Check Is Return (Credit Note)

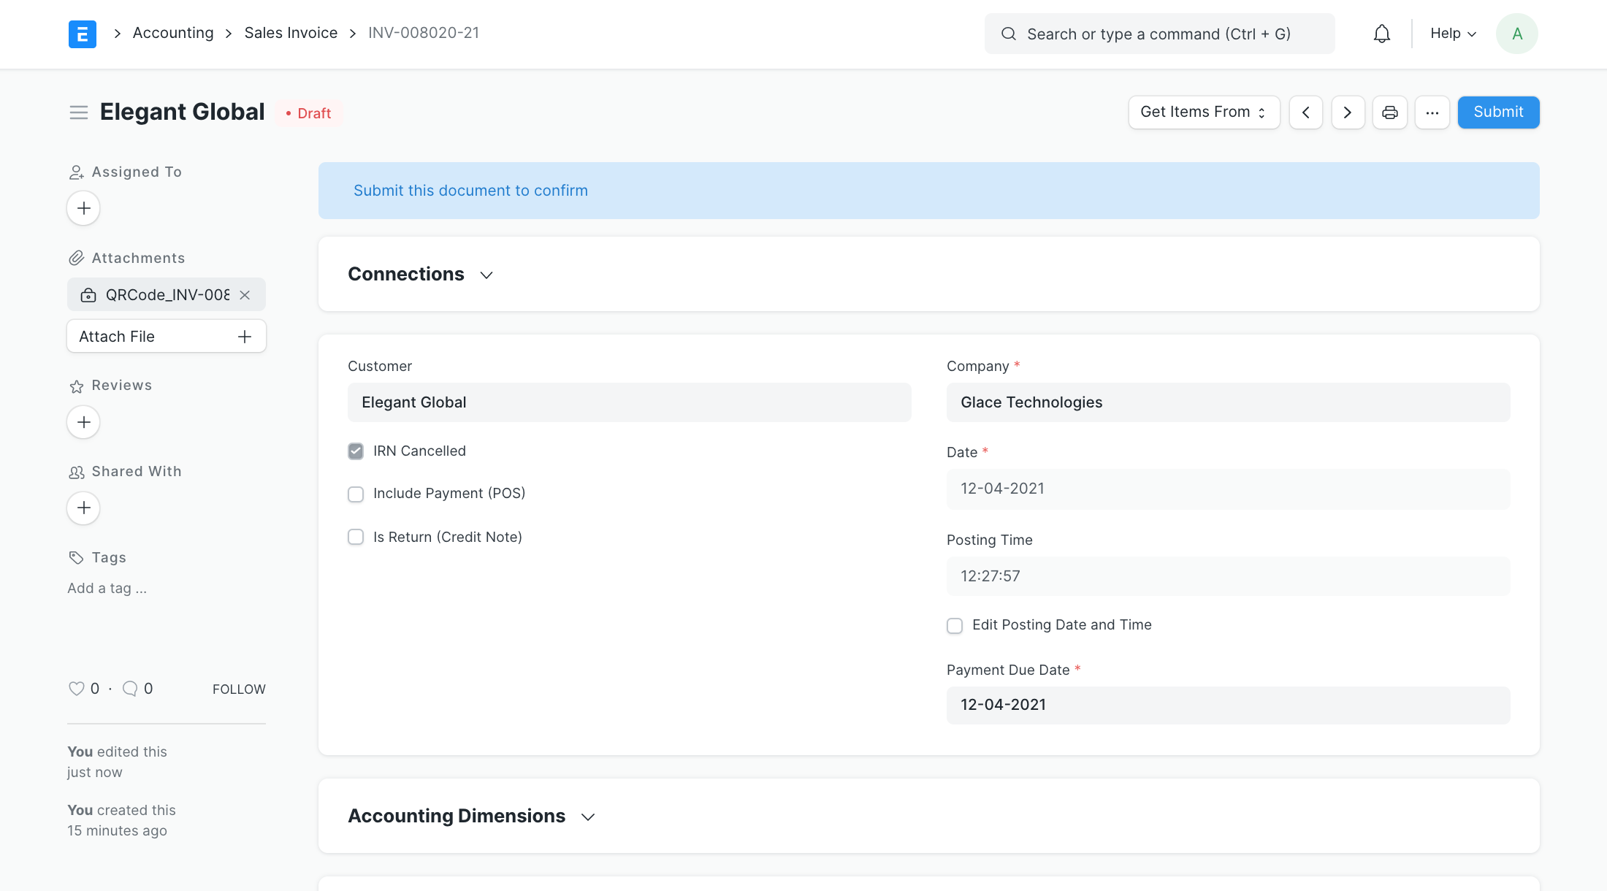(356, 538)
